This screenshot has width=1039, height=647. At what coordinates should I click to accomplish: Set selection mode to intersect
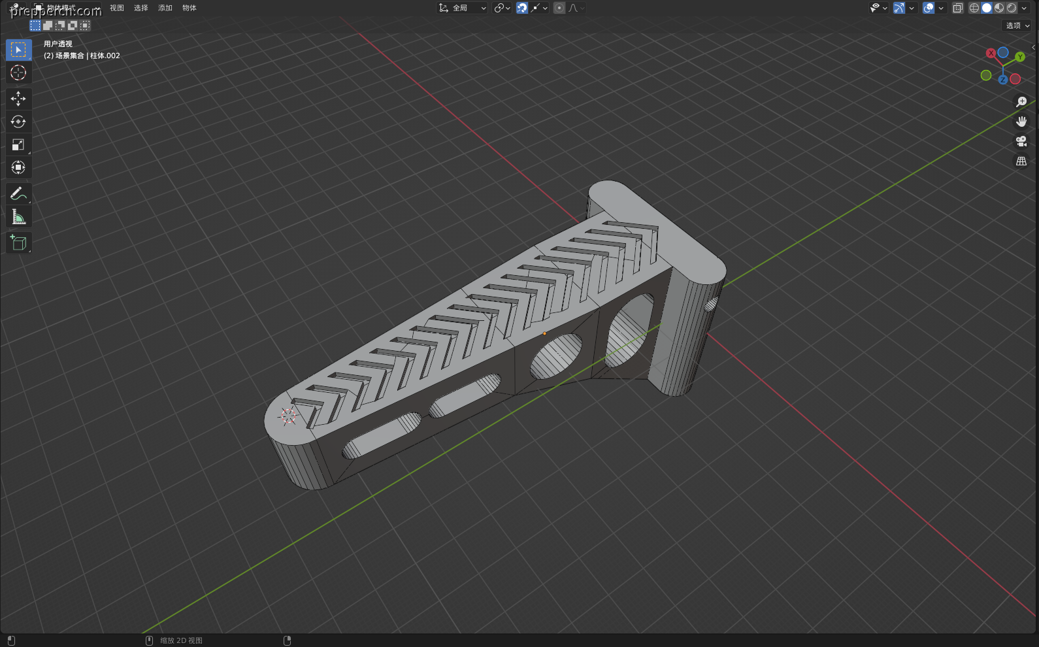pos(85,25)
